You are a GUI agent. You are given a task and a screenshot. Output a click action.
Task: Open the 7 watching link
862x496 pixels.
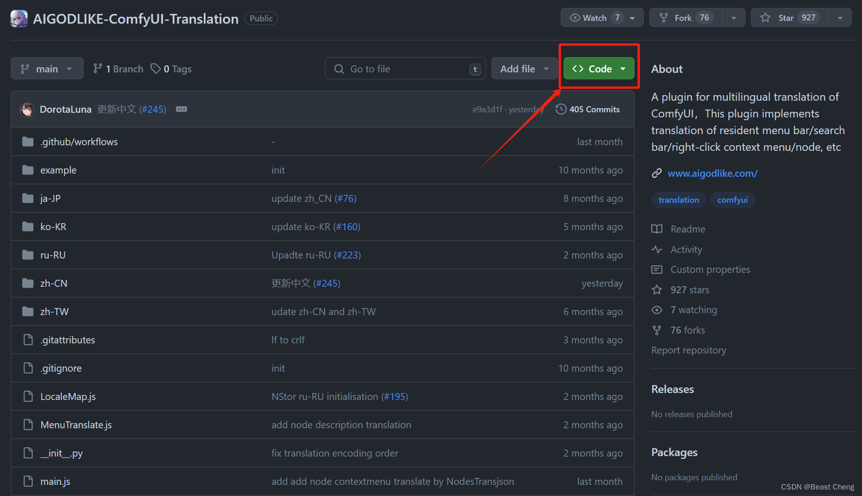coord(693,310)
